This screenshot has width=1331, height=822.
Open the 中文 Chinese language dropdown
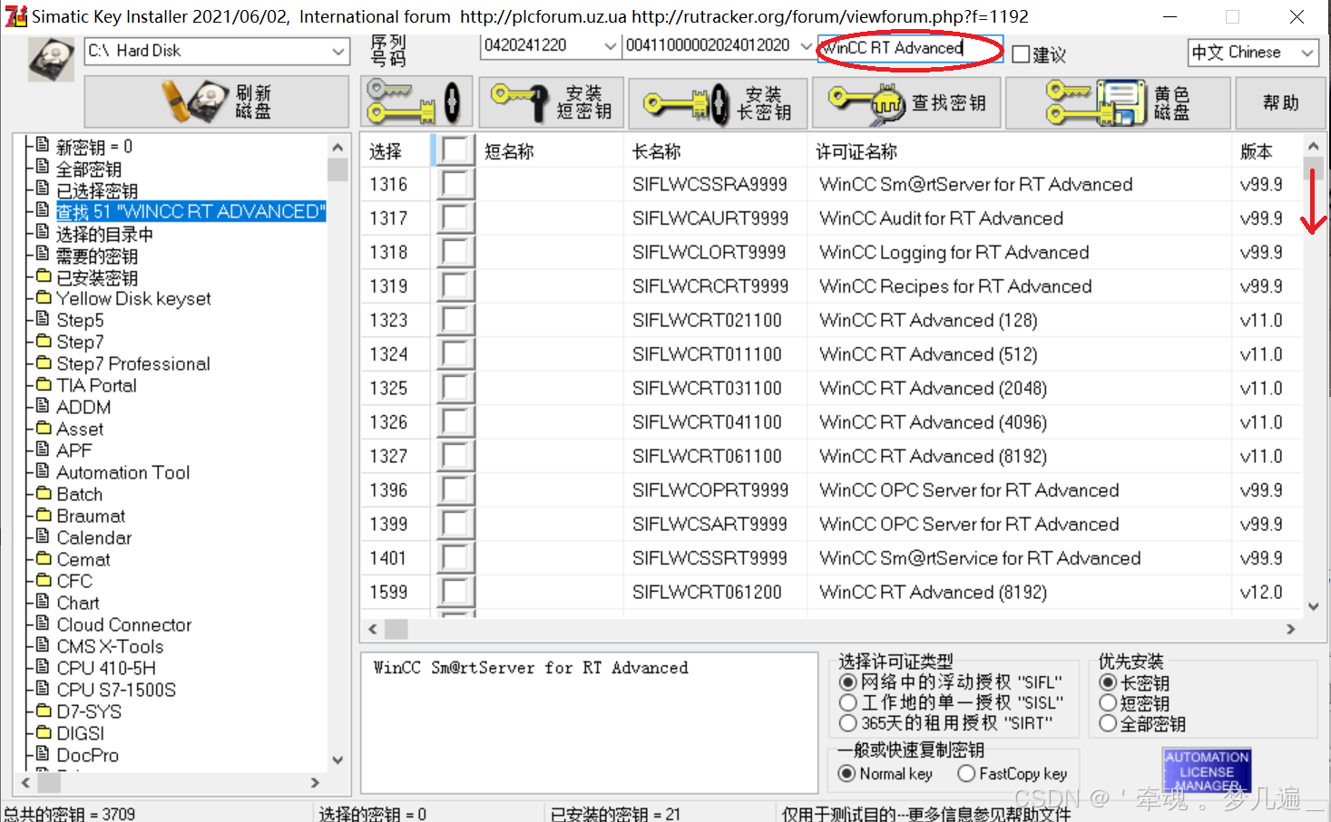[x=1309, y=52]
